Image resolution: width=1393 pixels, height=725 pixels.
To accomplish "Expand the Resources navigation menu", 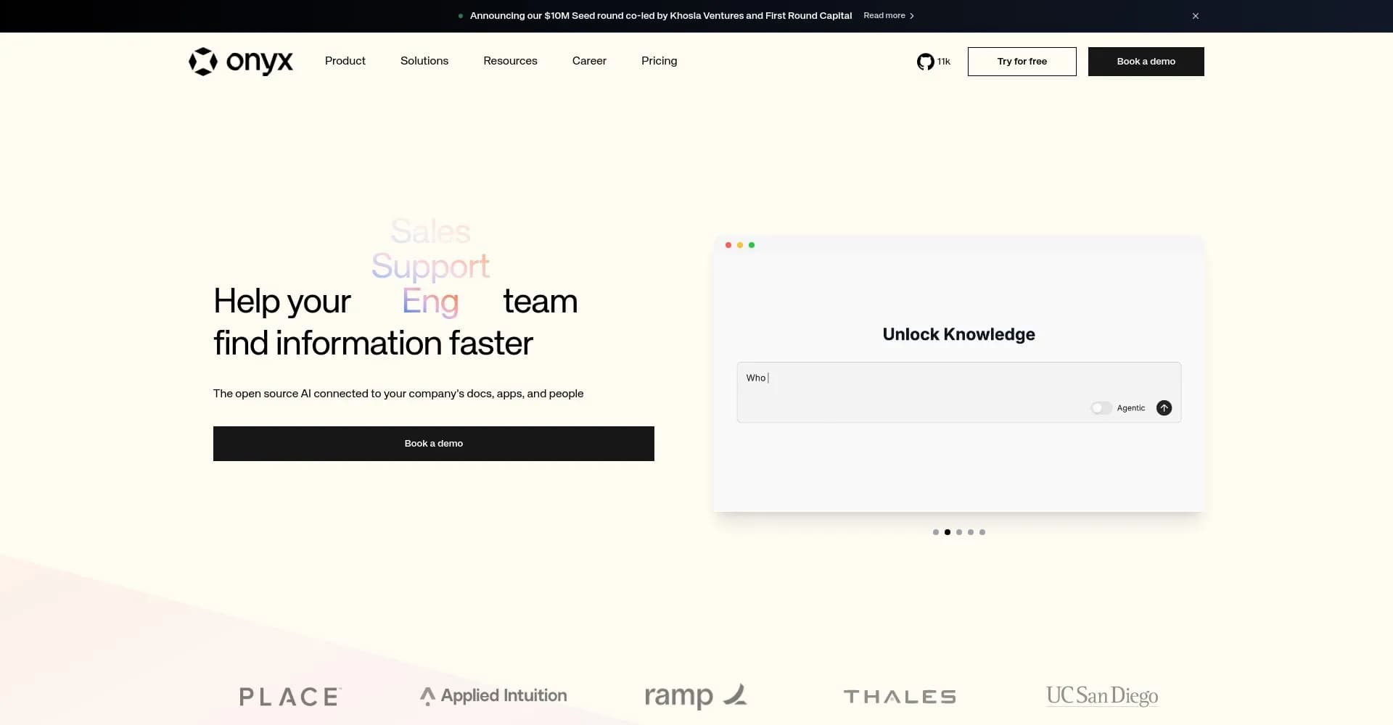I will click(x=510, y=61).
